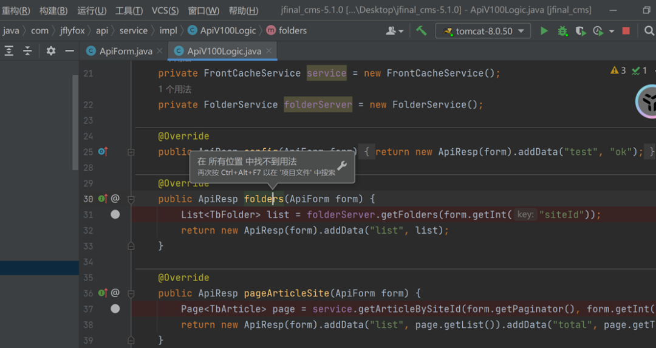The height and width of the screenshot is (348, 656).
Task: Click the com breadcrumb
Action: point(39,30)
